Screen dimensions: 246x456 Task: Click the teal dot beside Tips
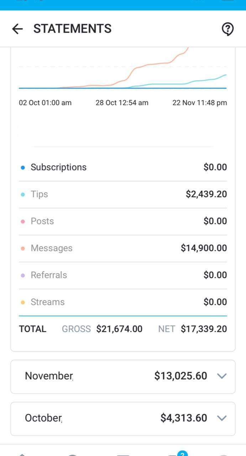23,195
